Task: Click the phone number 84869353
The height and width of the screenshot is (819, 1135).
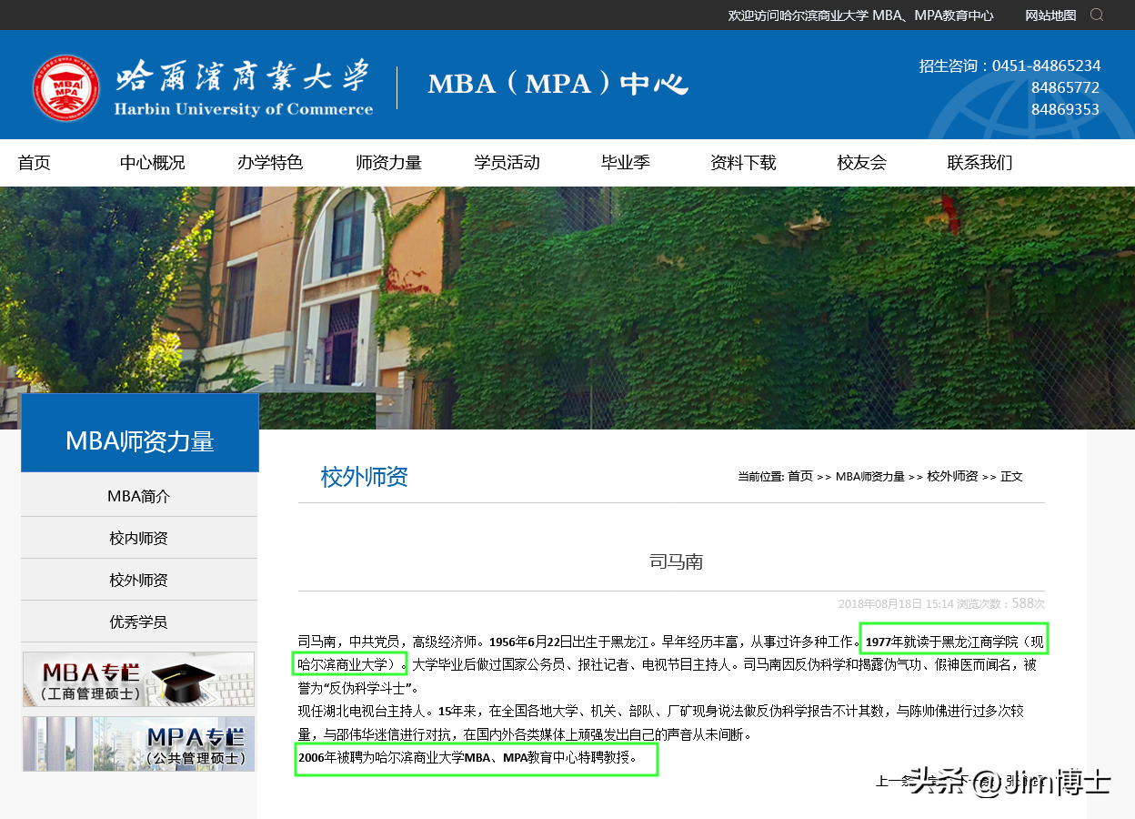Action: 1065,109
